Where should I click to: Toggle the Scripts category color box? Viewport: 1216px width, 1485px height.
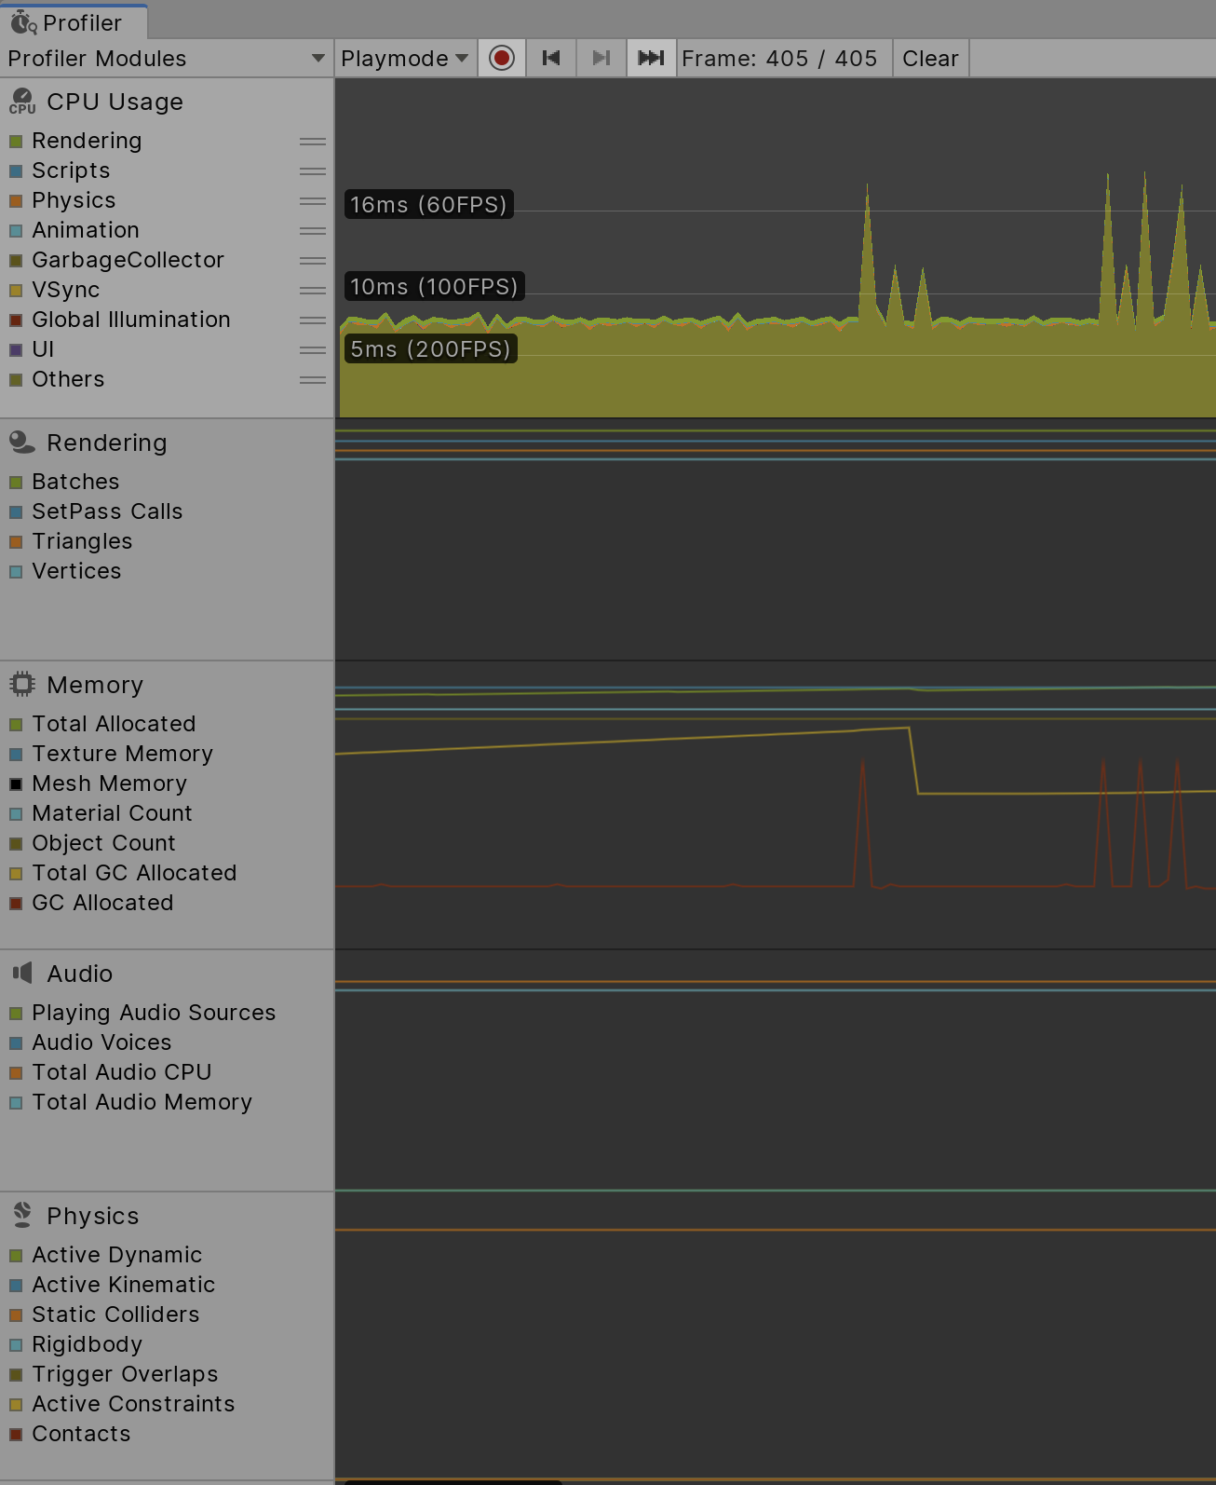(16, 171)
